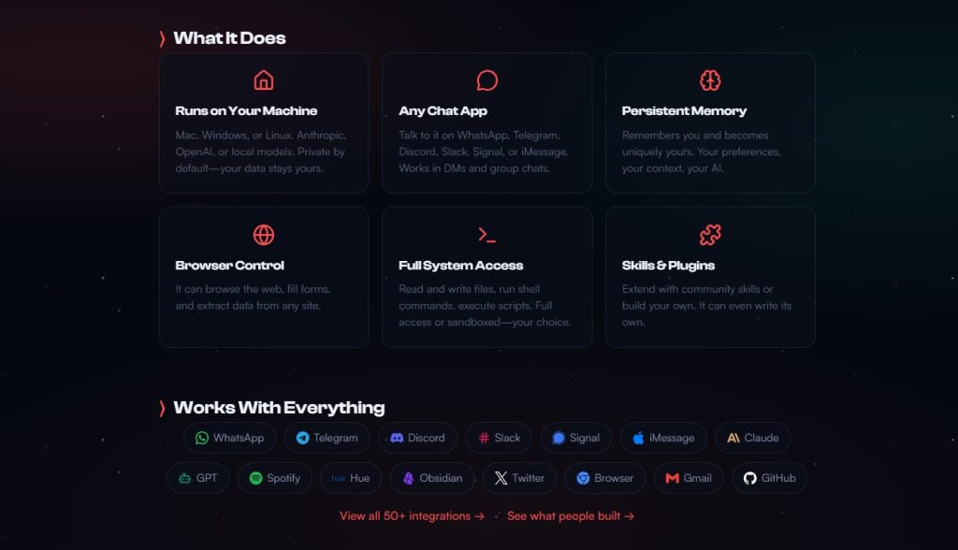958x550 pixels.
Task: Select the Telegram integration chip
Action: [327, 438]
